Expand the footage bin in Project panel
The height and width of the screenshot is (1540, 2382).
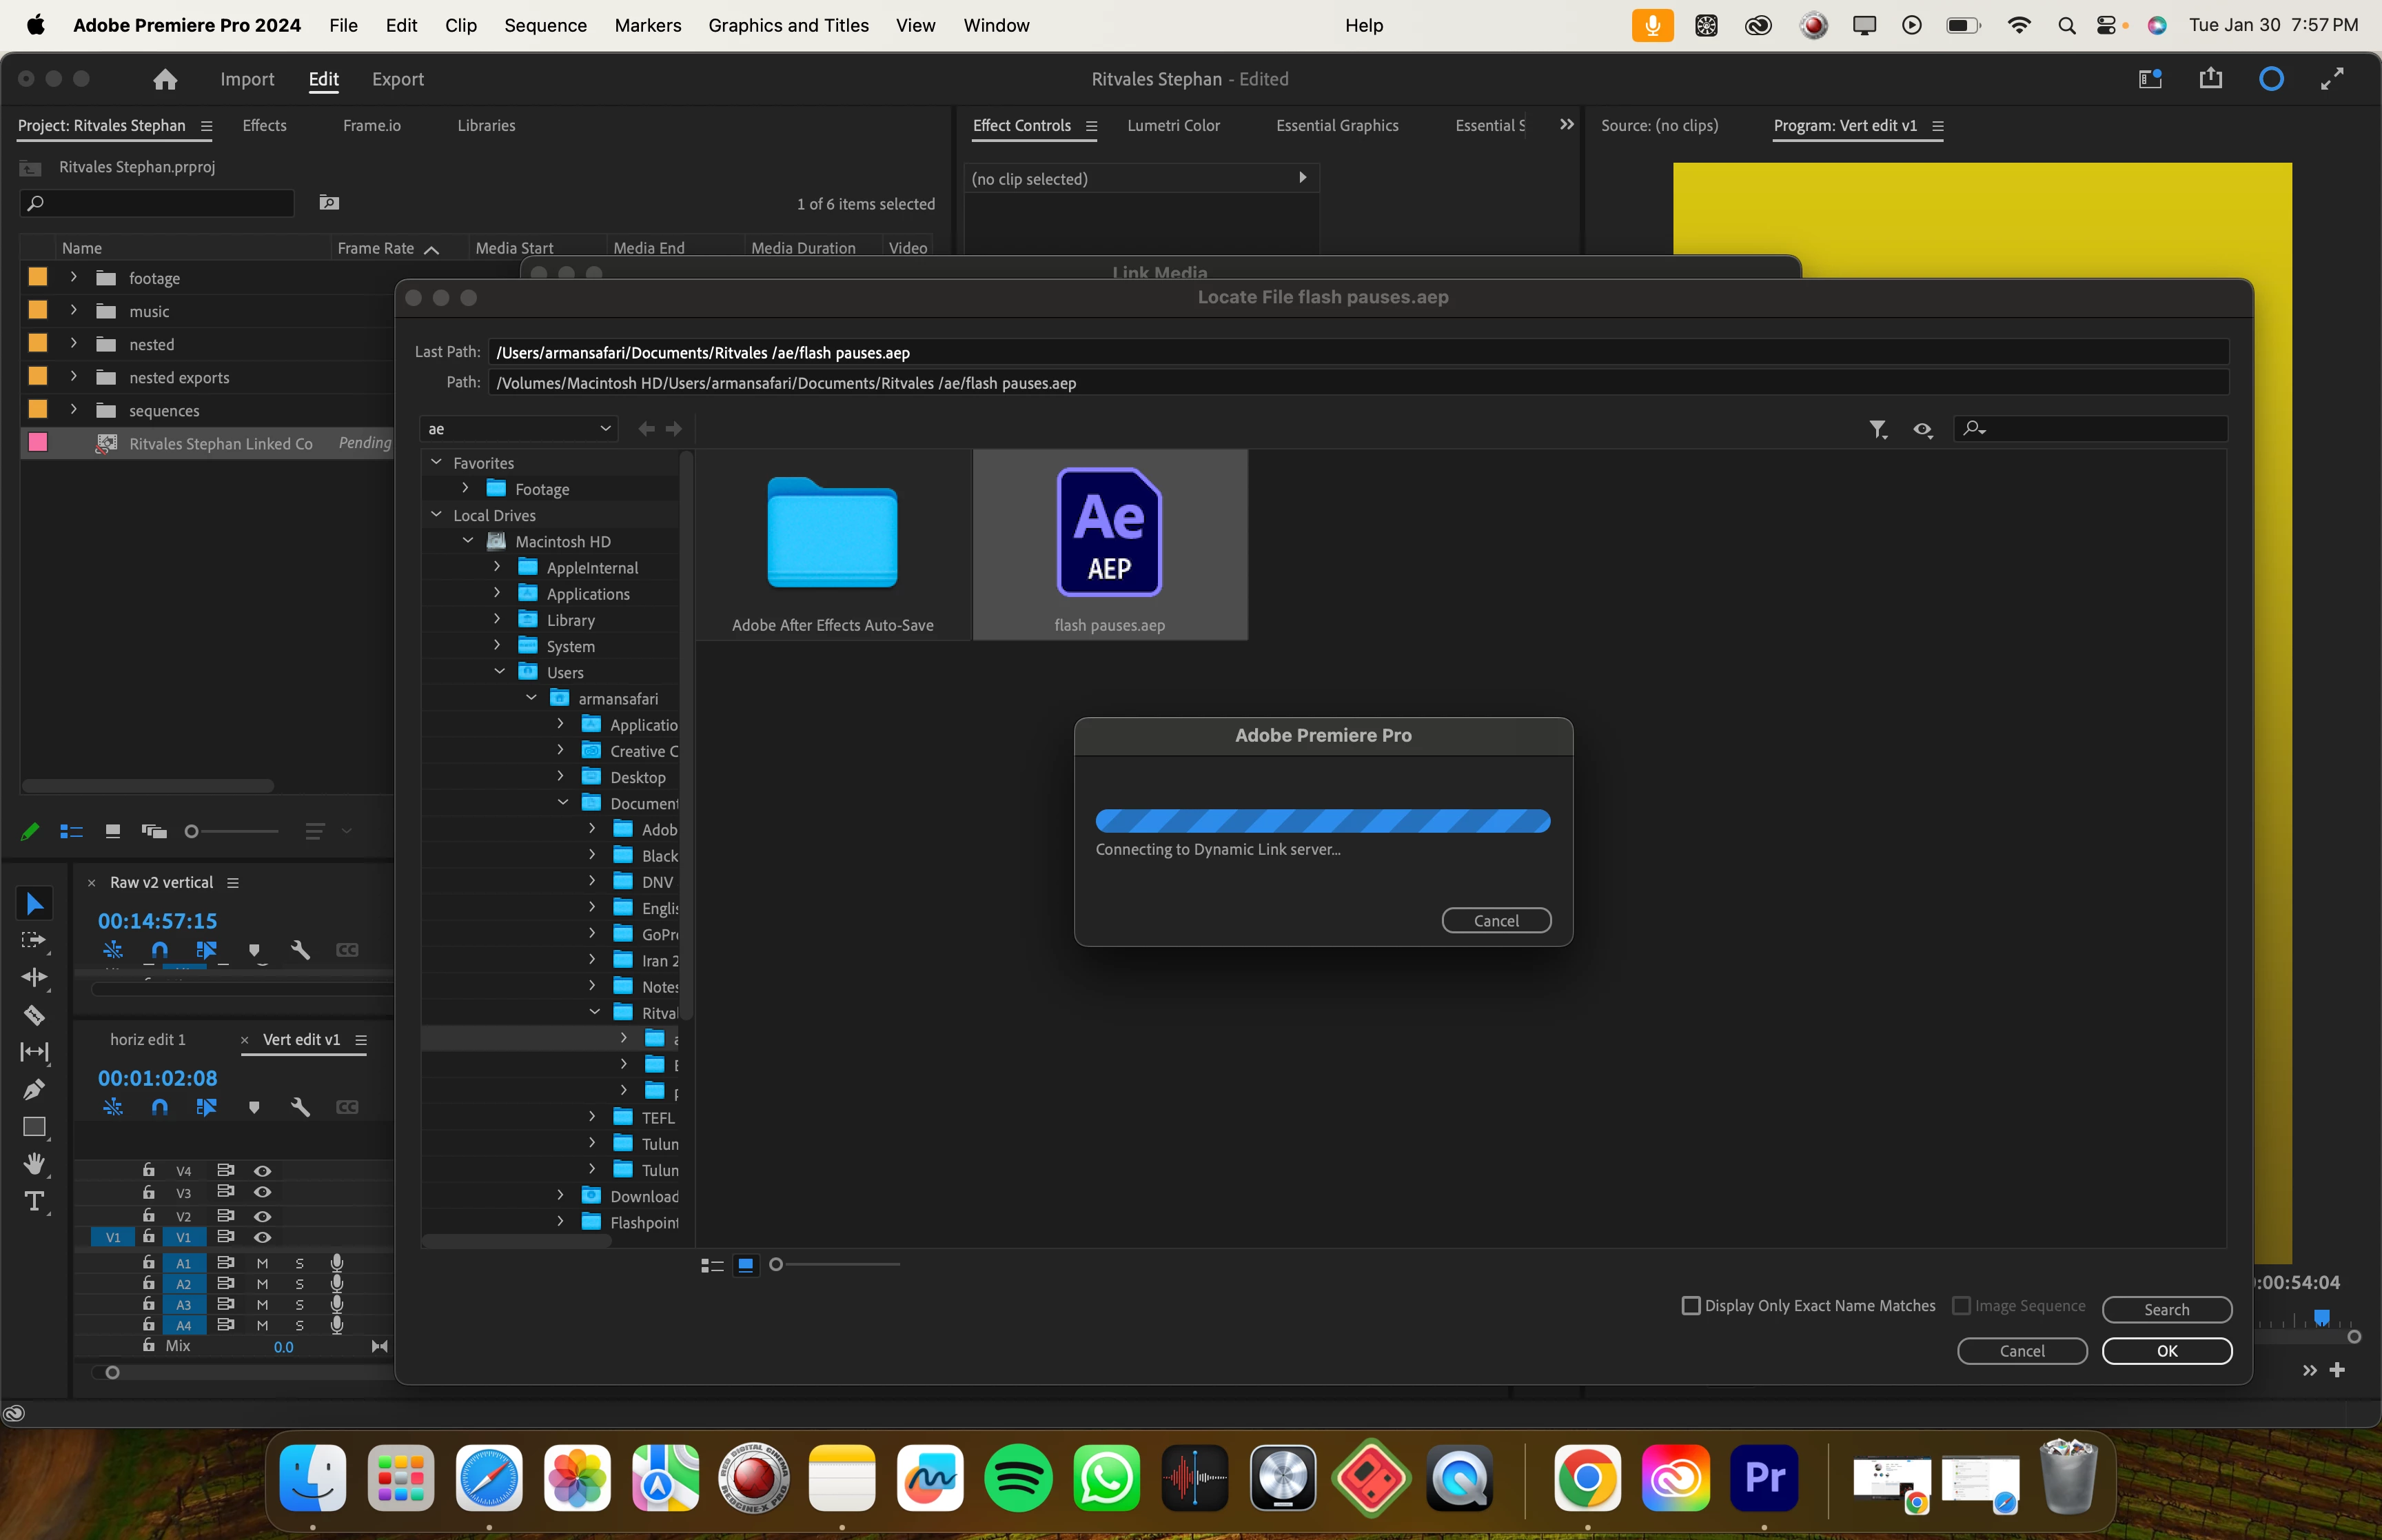(73, 277)
